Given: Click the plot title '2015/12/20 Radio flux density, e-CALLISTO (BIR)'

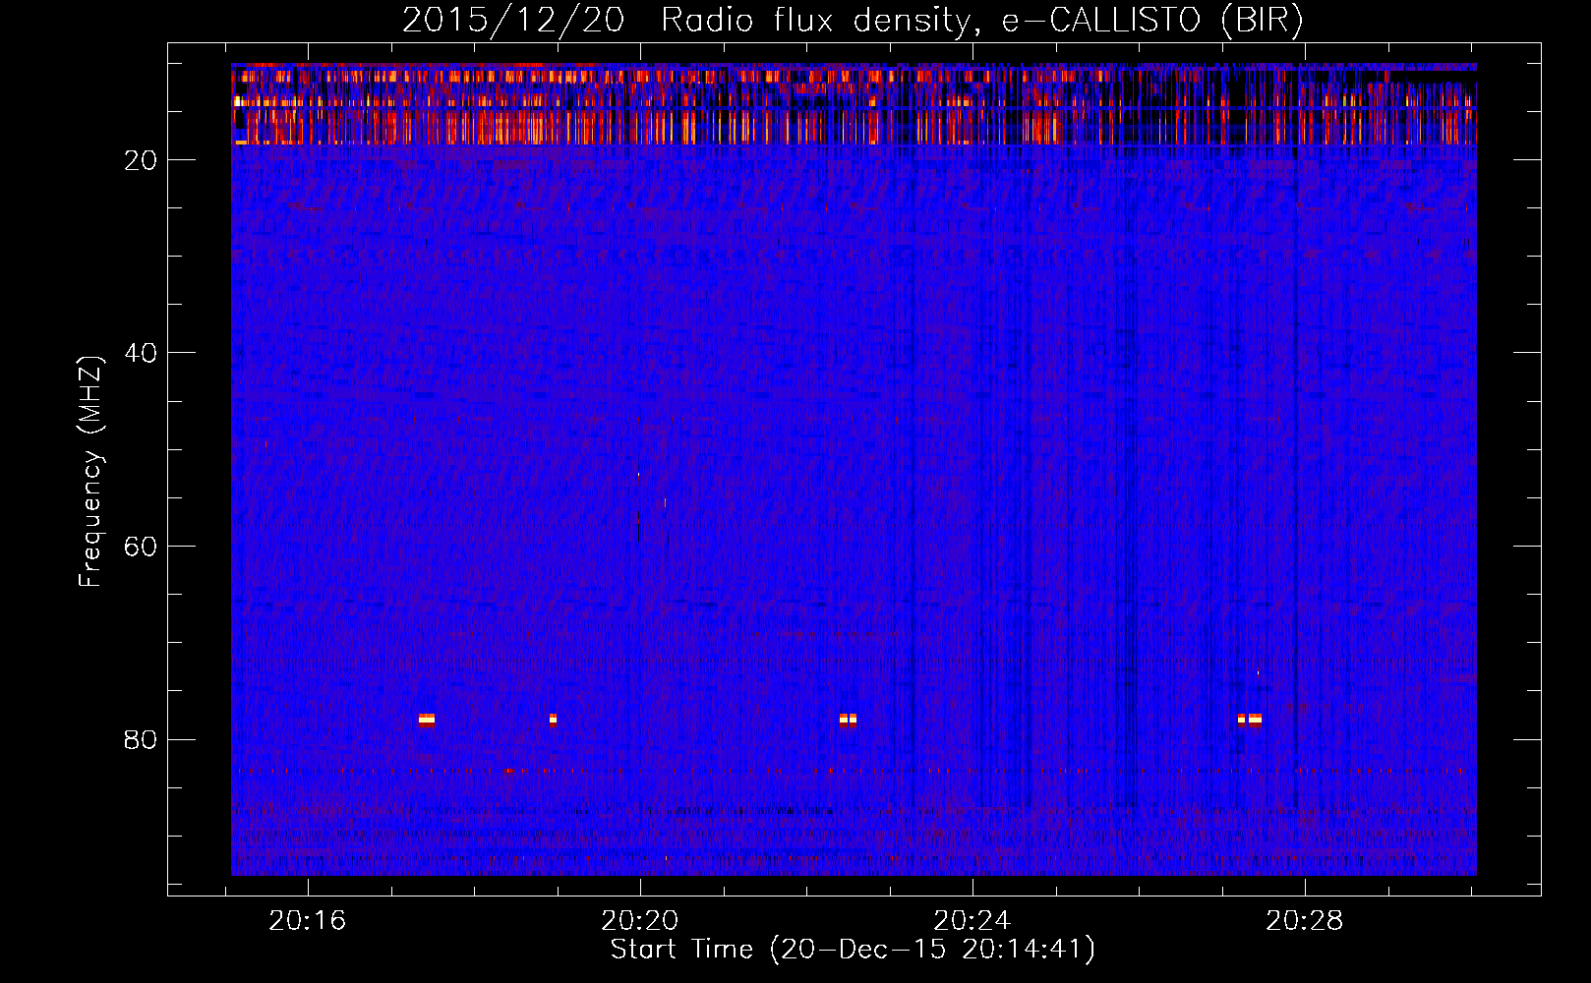Looking at the screenshot, I should [853, 20].
